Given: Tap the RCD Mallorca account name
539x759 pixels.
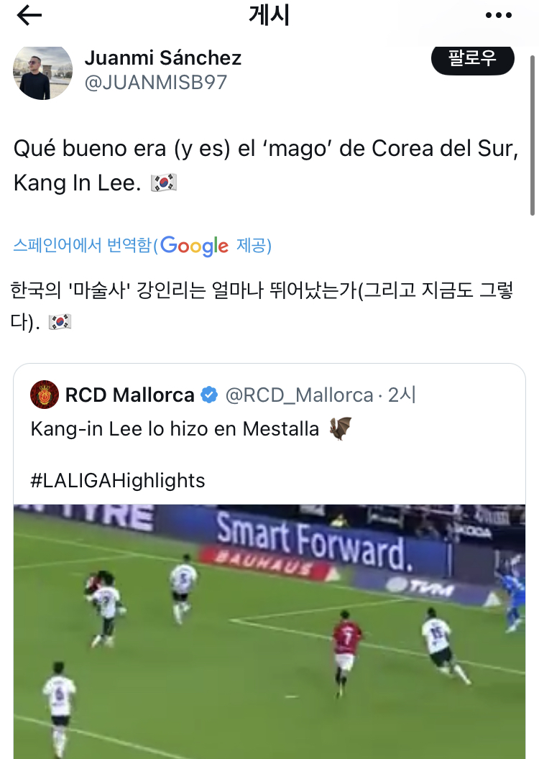Looking at the screenshot, I should (x=129, y=395).
